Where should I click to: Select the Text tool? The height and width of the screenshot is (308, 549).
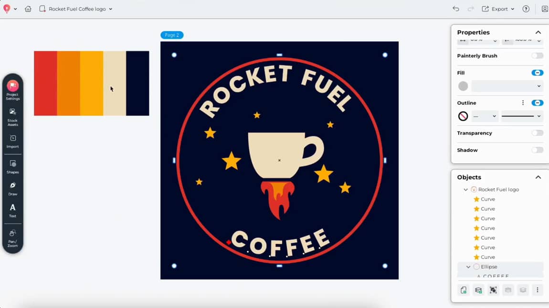(13, 210)
